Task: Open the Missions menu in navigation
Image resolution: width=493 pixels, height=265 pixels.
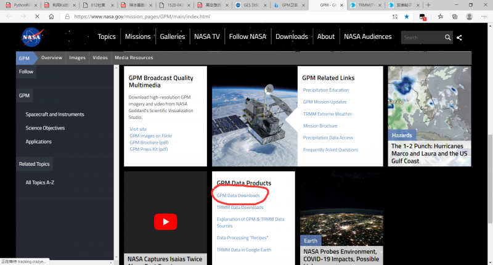Action: click(x=137, y=37)
